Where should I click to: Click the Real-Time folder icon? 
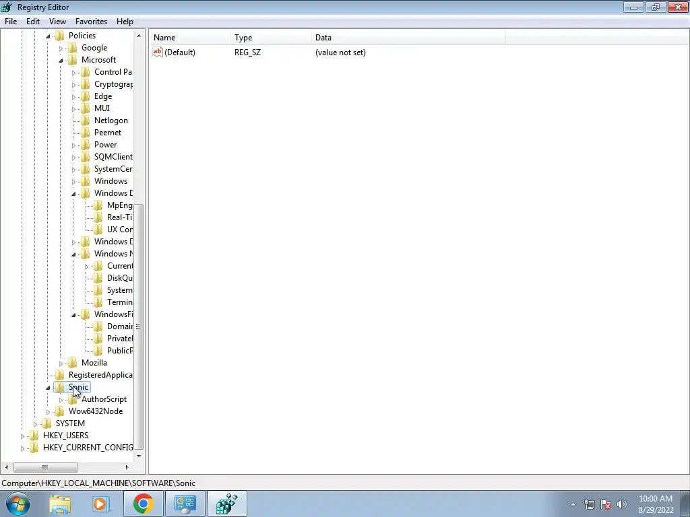click(98, 217)
